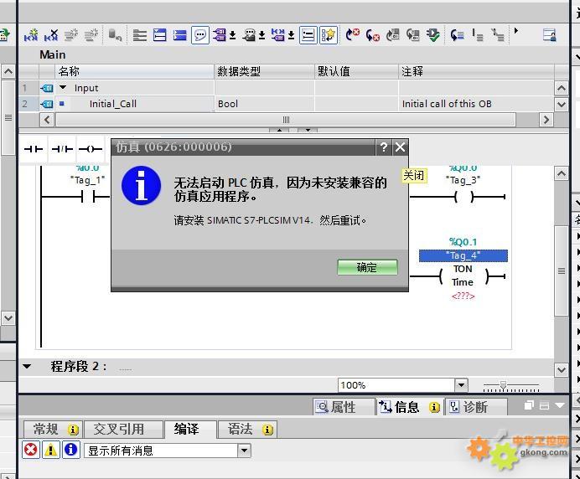Click the interface table scroll-left arrow

[47, 120]
